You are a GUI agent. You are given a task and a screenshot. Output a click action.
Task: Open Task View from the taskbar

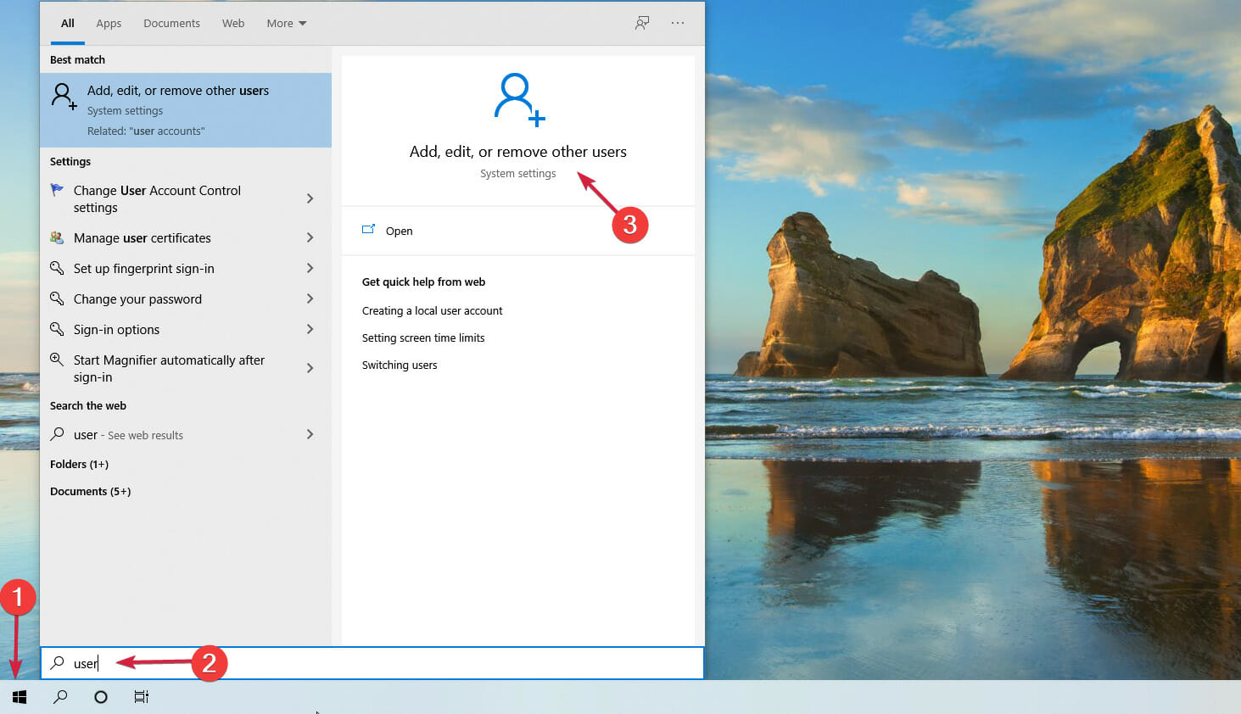[142, 697]
